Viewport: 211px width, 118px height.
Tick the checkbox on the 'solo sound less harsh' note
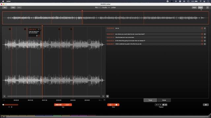tap(202, 34)
